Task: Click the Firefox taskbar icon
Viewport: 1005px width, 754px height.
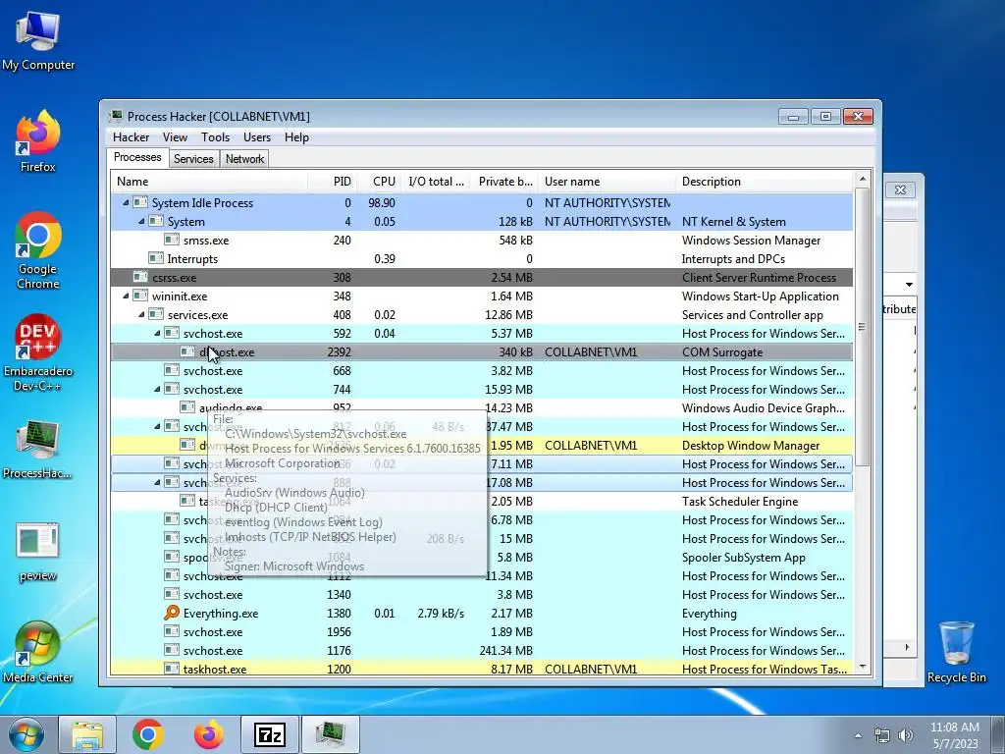Action: (209, 734)
